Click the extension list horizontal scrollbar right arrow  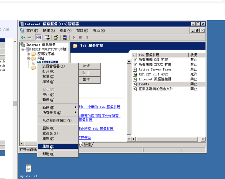(x=203, y=139)
